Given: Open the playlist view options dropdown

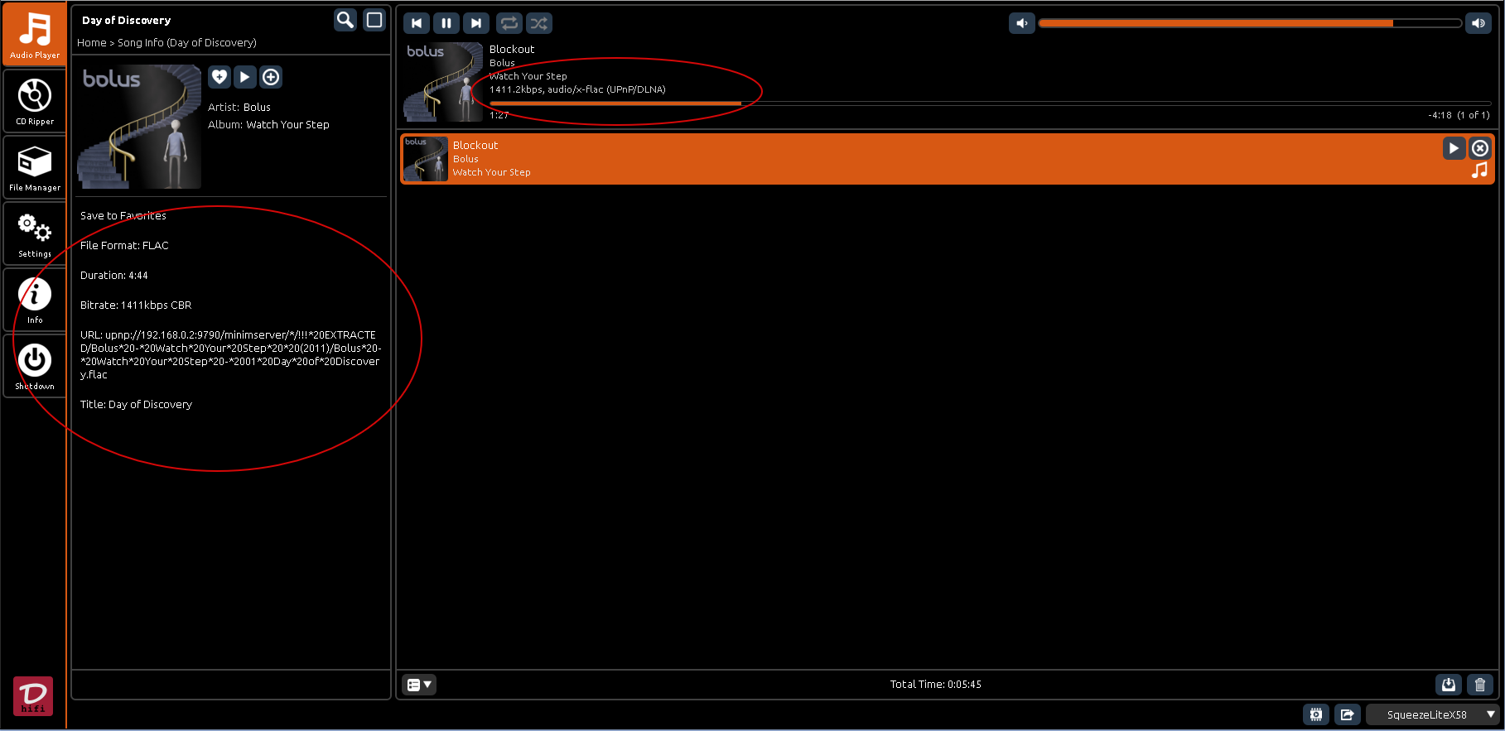Looking at the screenshot, I should pyautogui.click(x=419, y=685).
